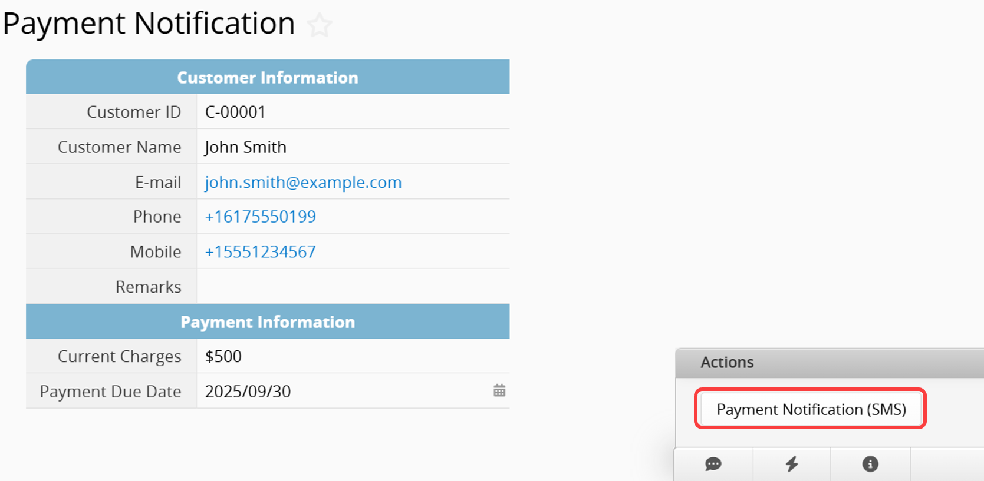Click the Customer Name value John Smith

(x=245, y=147)
